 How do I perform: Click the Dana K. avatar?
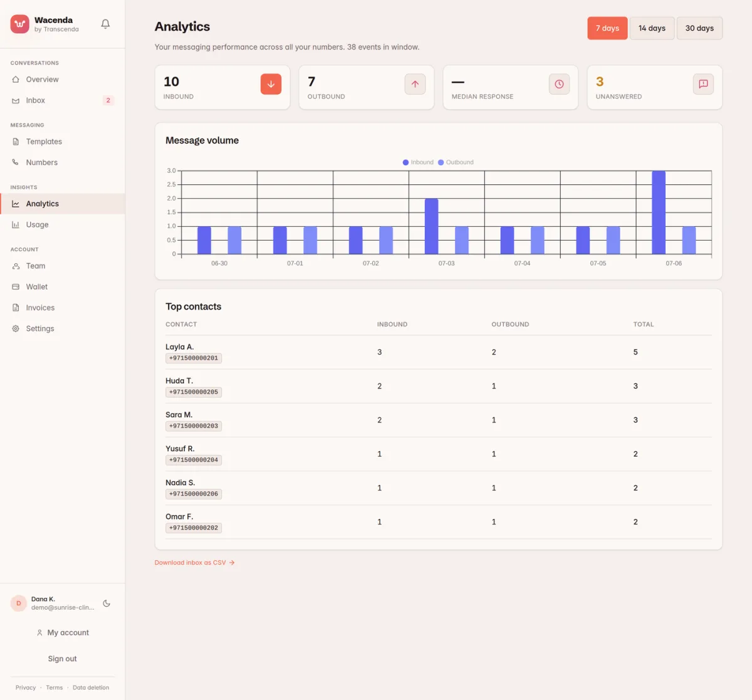tap(19, 603)
